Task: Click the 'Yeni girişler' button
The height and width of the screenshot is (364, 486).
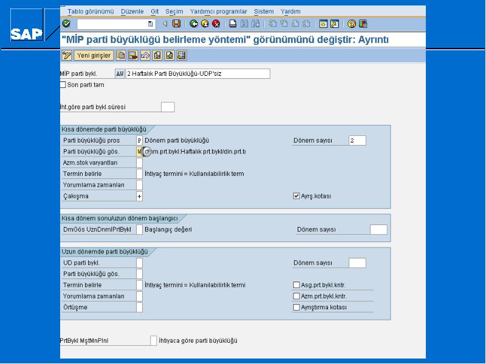Action: (x=94, y=55)
